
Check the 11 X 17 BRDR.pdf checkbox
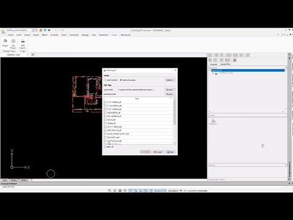click(106, 102)
